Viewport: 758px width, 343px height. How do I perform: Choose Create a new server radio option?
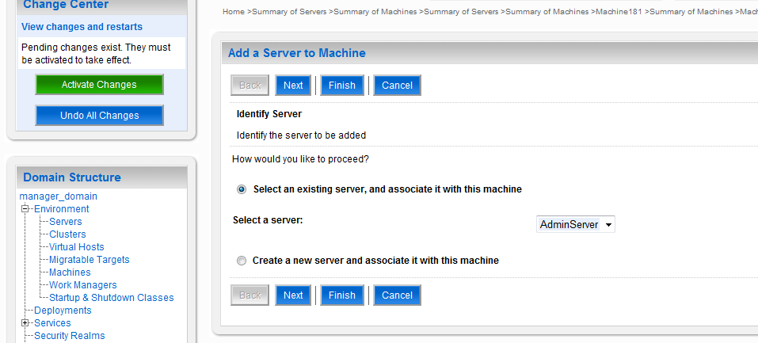(242, 261)
